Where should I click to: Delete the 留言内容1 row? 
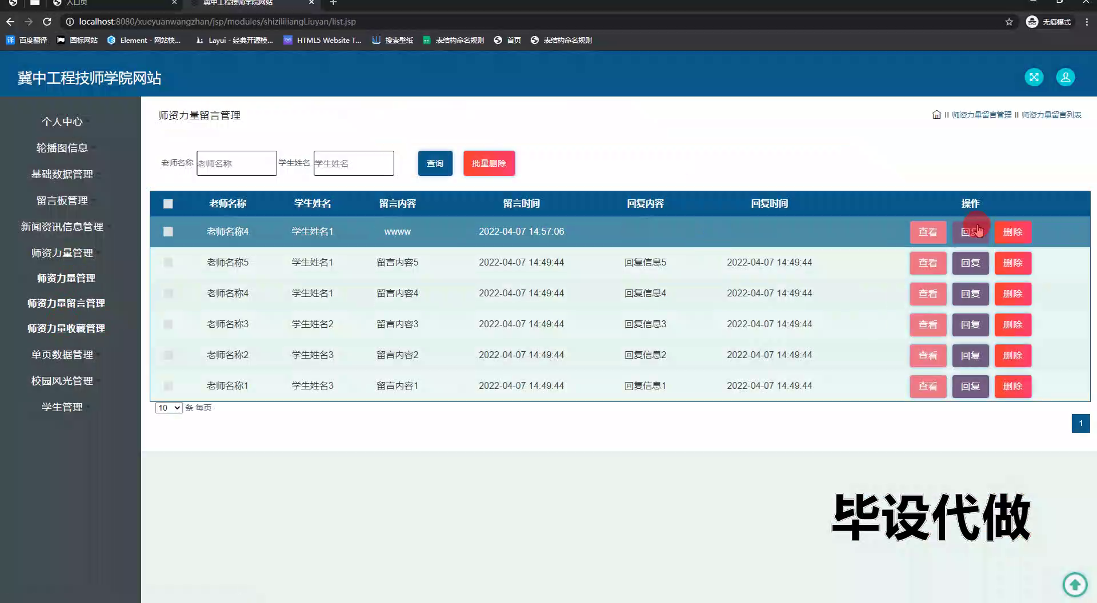coord(1012,387)
